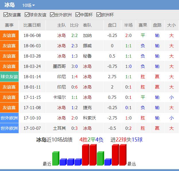Open the 卡塔尔 team link
Viewport: 179px width, 171px height.
59,97
